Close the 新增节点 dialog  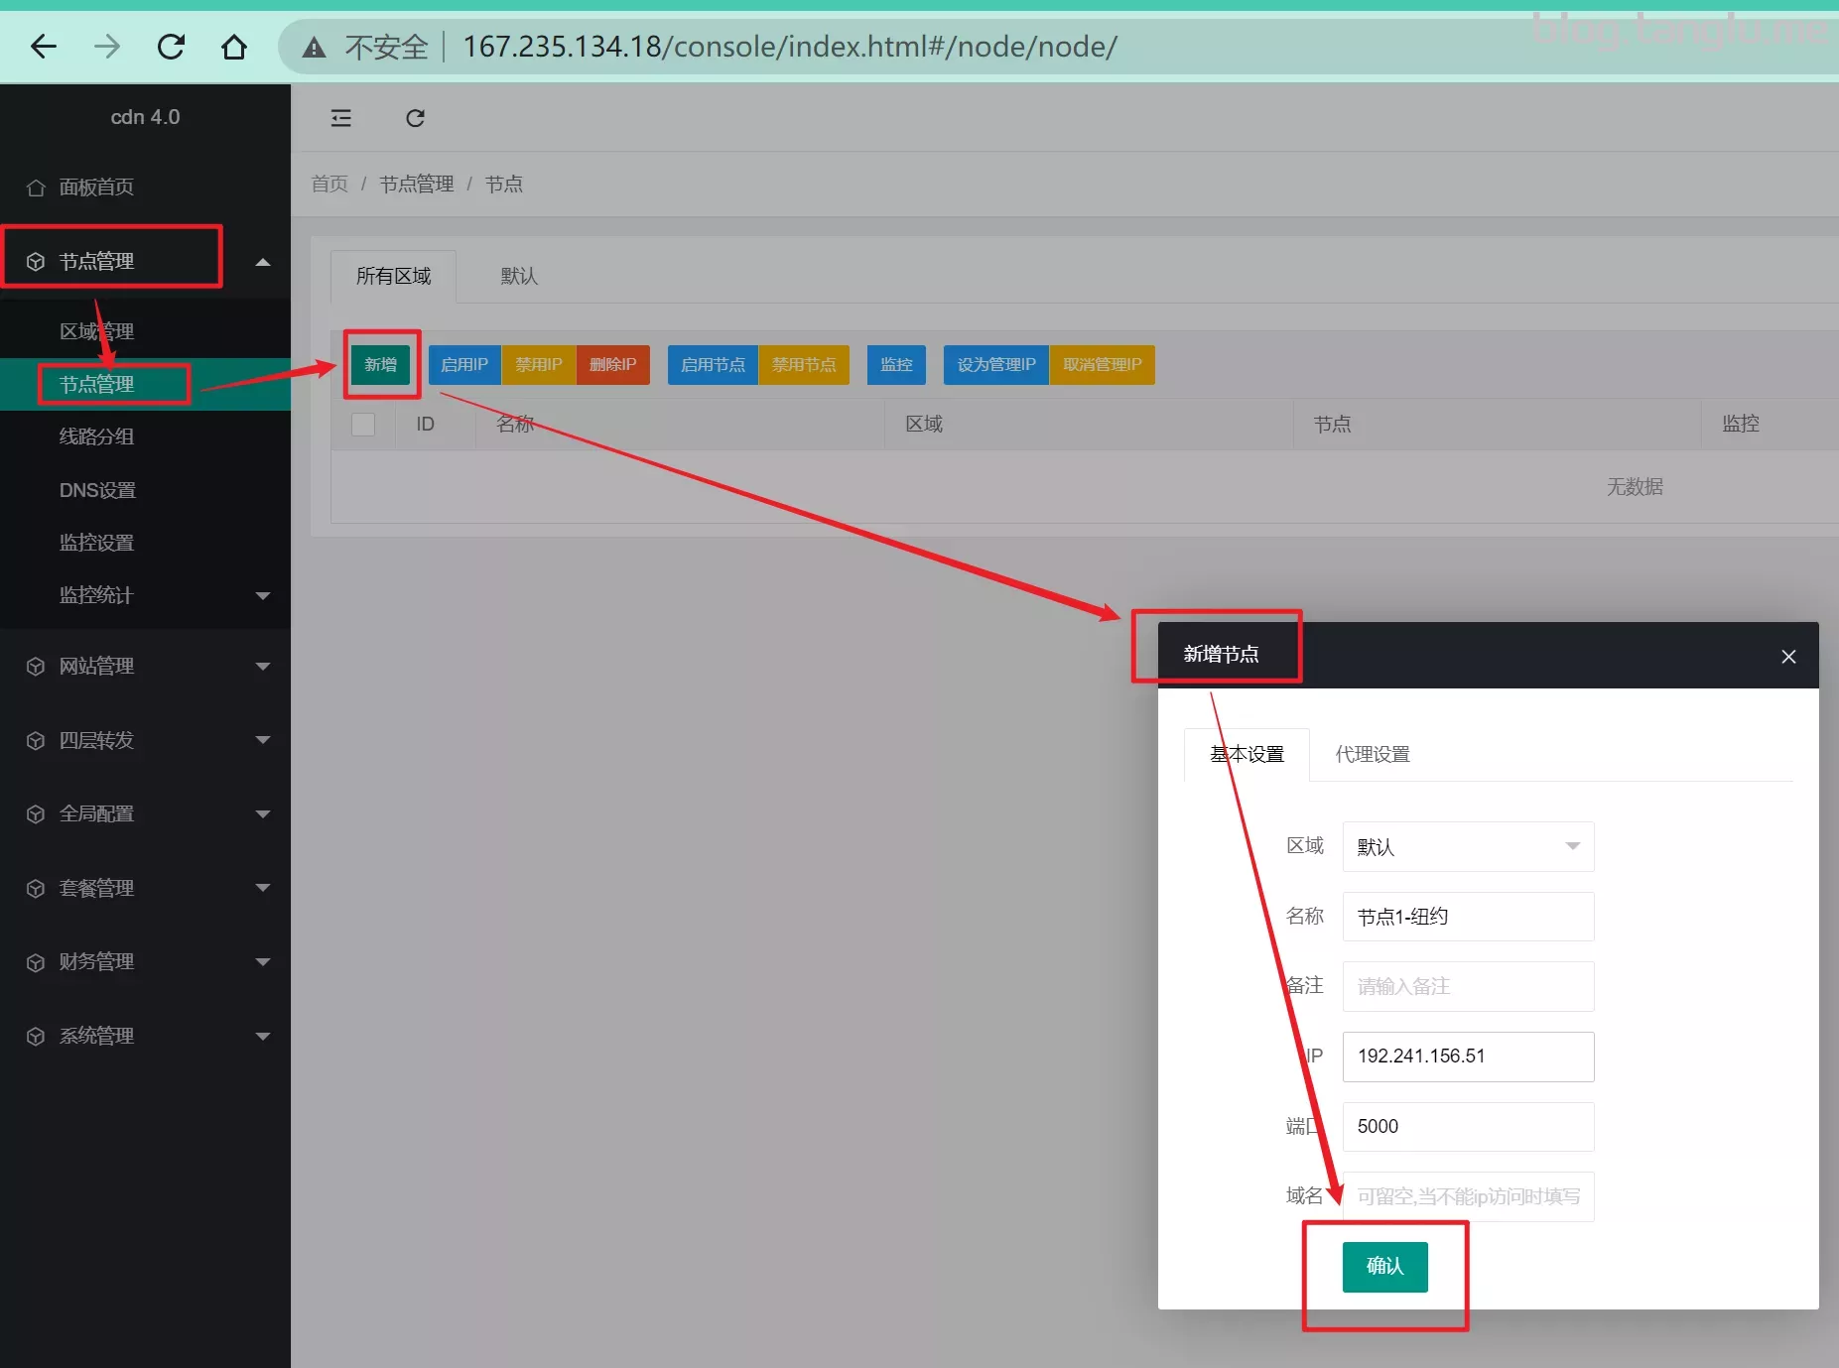[1788, 657]
